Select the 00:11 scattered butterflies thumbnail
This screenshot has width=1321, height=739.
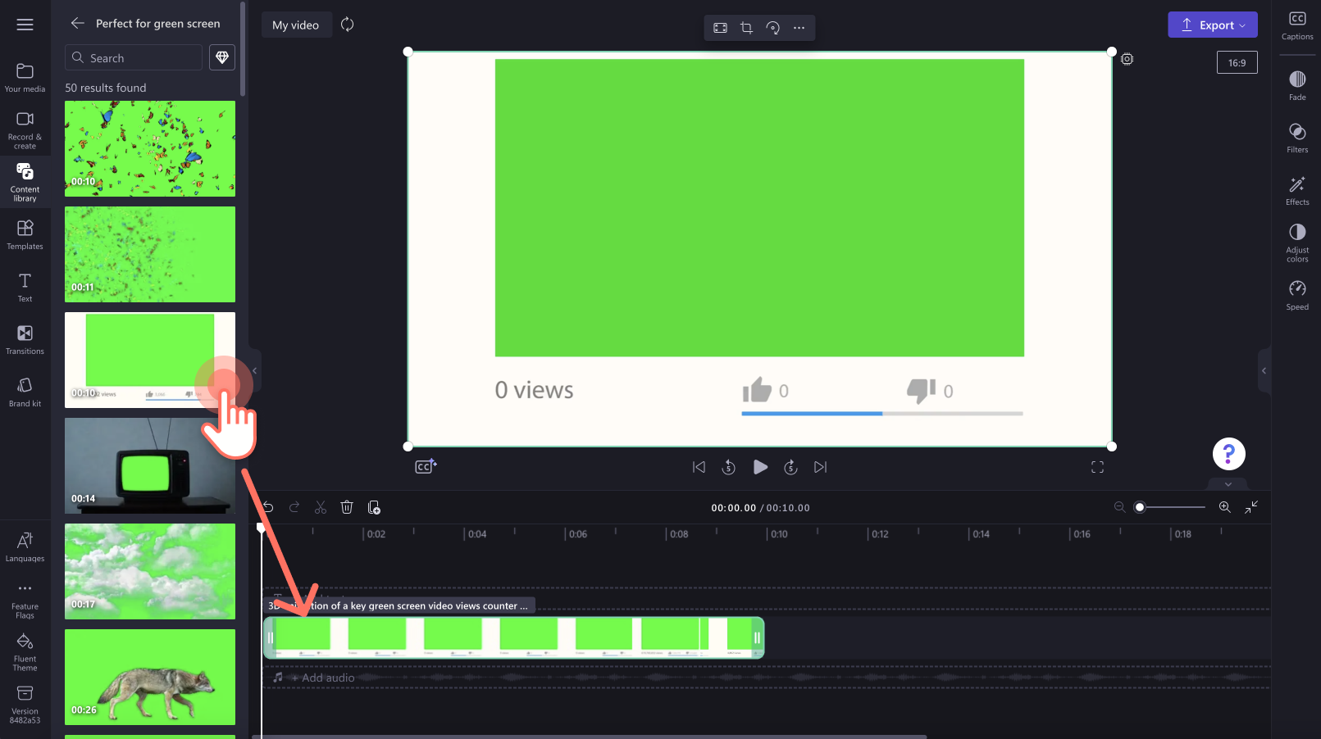coord(150,254)
